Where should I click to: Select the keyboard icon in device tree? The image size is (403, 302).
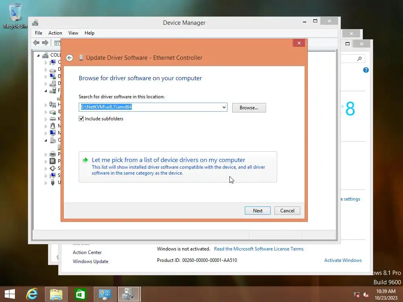pyautogui.click(x=53, y=119)
